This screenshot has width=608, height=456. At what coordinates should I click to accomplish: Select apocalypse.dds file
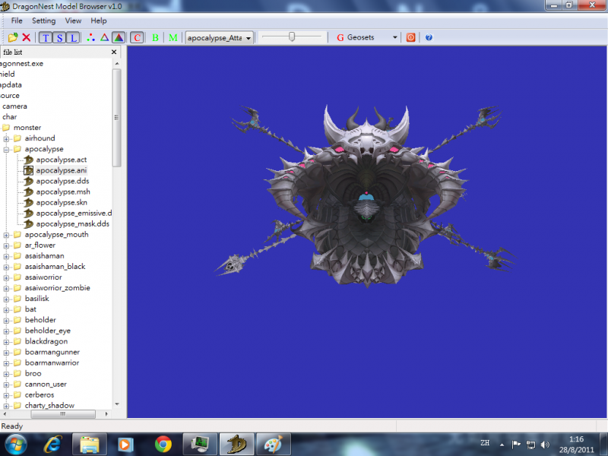62,181
